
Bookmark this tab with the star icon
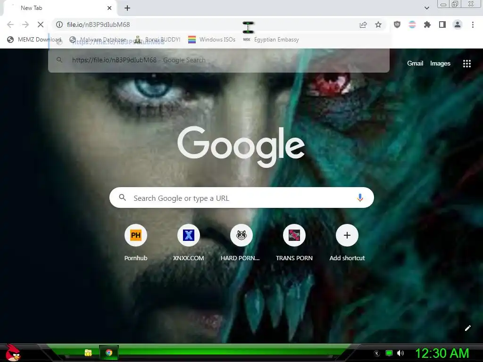pos(378,25)
